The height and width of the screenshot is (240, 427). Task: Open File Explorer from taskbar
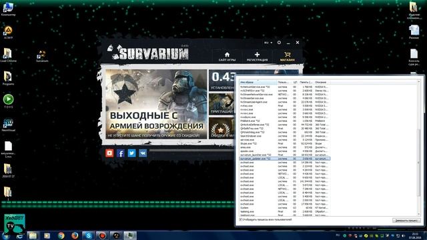(x=33, y=235)
